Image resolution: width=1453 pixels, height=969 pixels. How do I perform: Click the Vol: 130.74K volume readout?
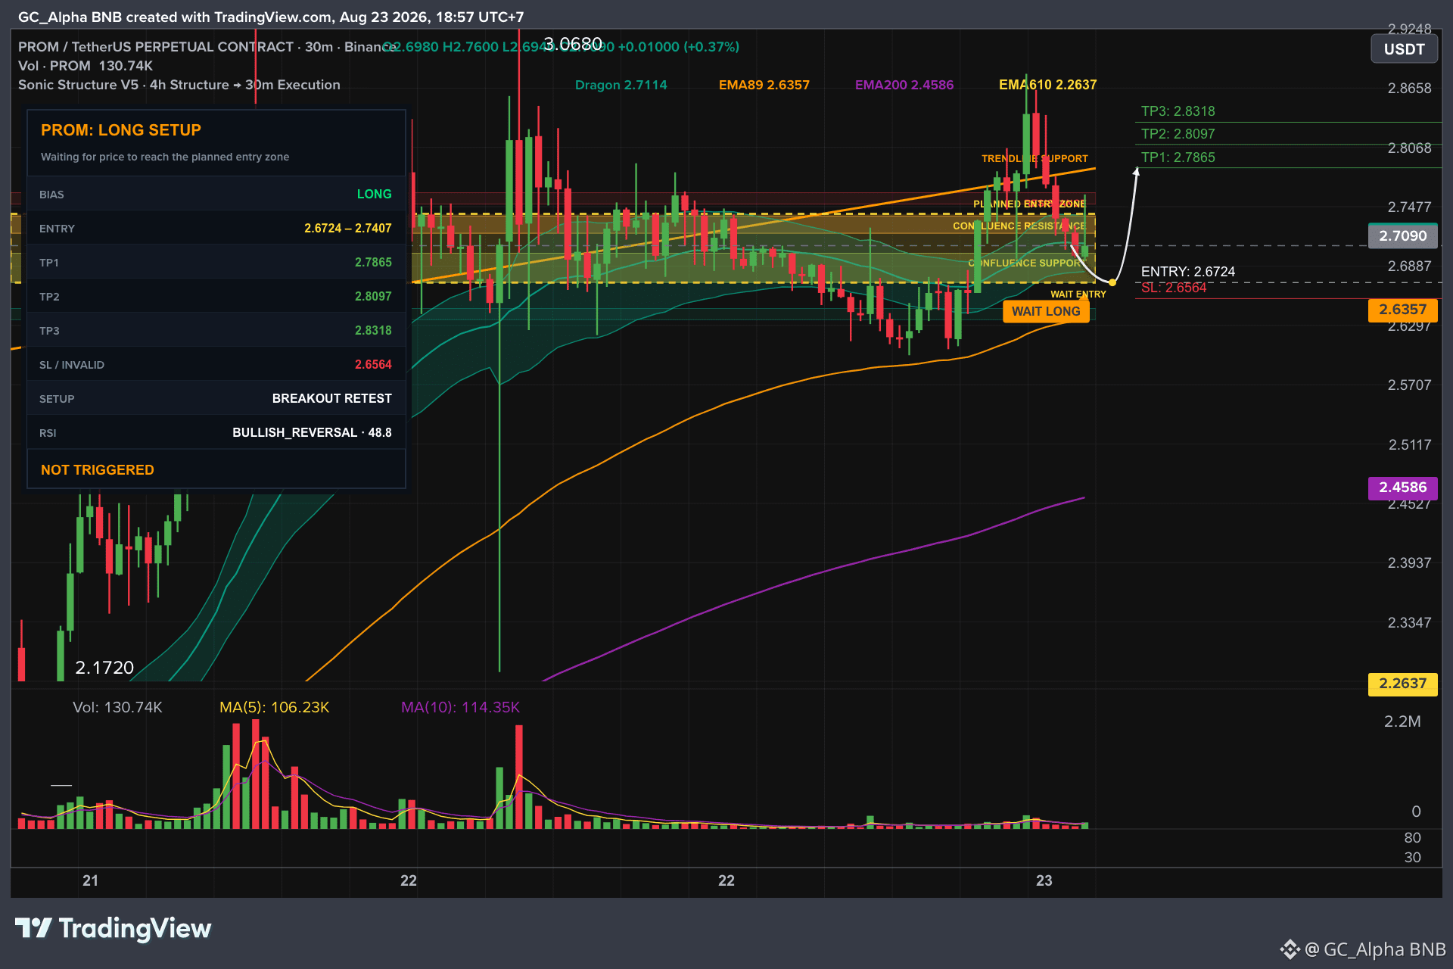pos(117,707)
